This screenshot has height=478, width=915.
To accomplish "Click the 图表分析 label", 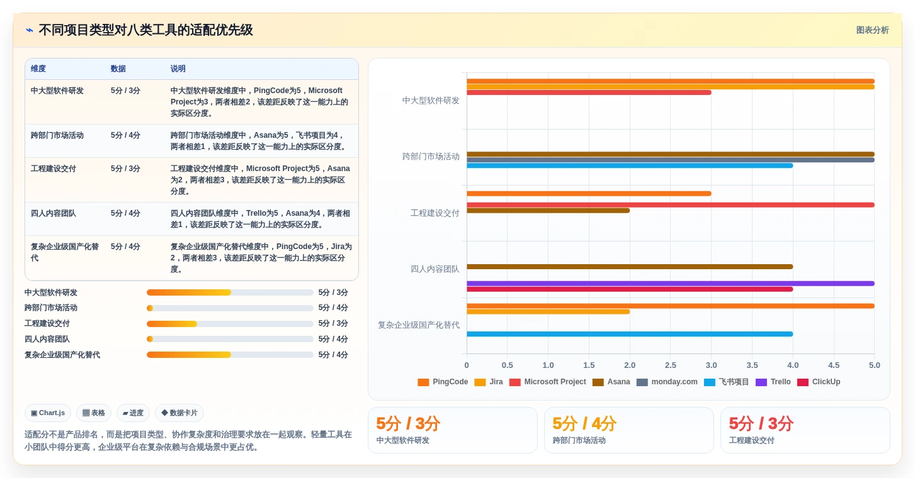I will (872, 30).
